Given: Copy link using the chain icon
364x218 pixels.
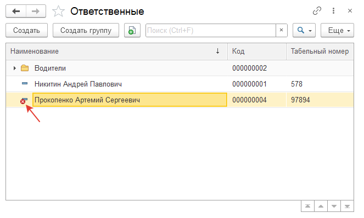Looking at the screenshot, I should (x=317, y=10).
